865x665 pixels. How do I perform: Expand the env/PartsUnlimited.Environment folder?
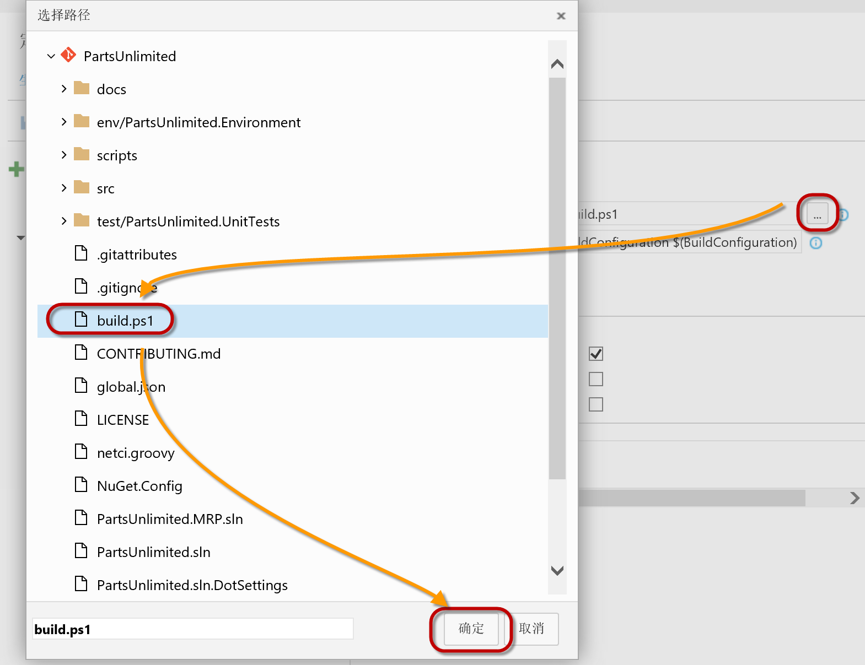64,122
